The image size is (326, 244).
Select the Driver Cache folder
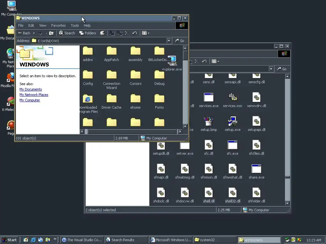click(111, 102)
